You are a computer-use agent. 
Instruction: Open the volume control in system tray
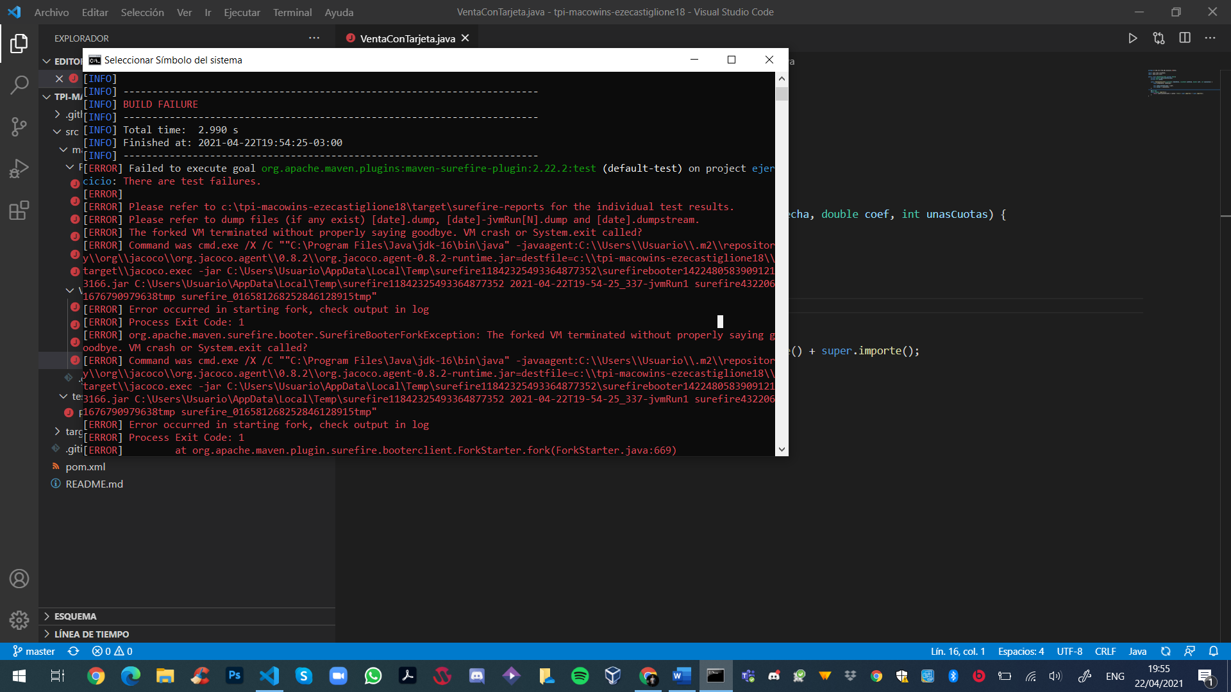(x=1055, y=676)
